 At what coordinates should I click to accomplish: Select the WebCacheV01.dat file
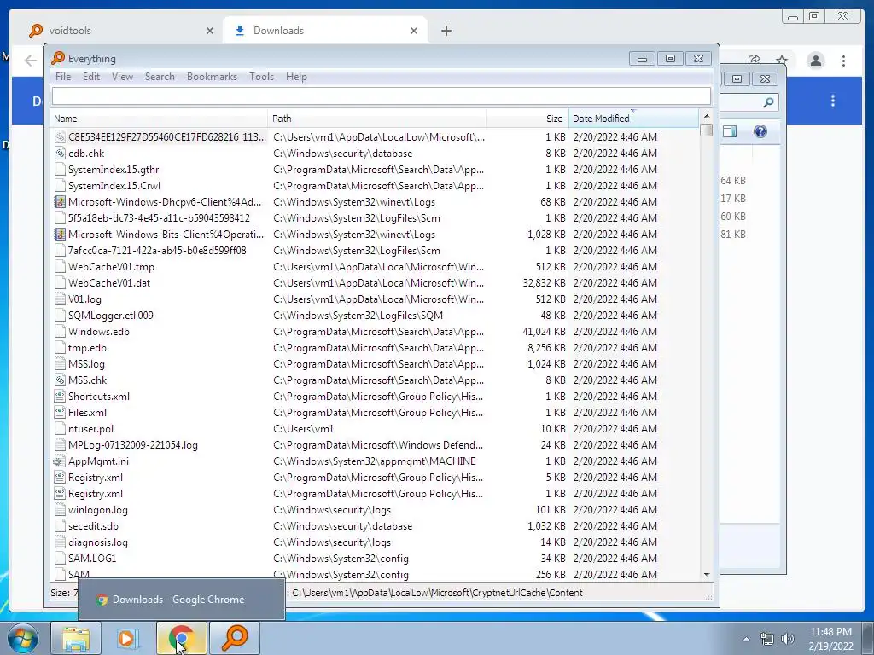(x=109, y=283)
